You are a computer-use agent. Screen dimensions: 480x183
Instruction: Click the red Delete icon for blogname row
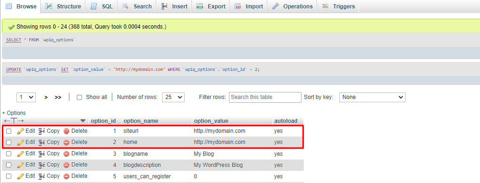66,153
